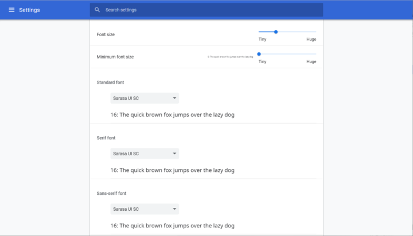Screen dimensions: 413x236
Task: Click the Font size slider knob
Action: click(276, 32)
